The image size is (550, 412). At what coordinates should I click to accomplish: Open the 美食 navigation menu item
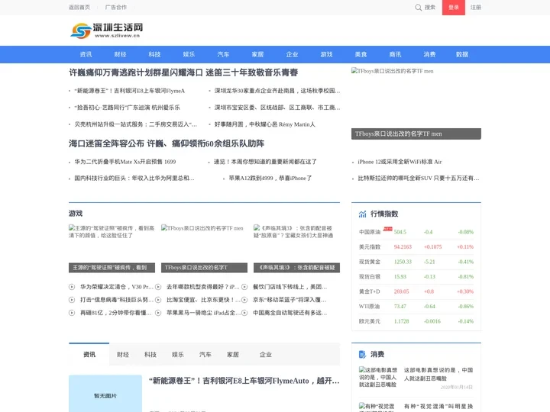click(361, 54)
